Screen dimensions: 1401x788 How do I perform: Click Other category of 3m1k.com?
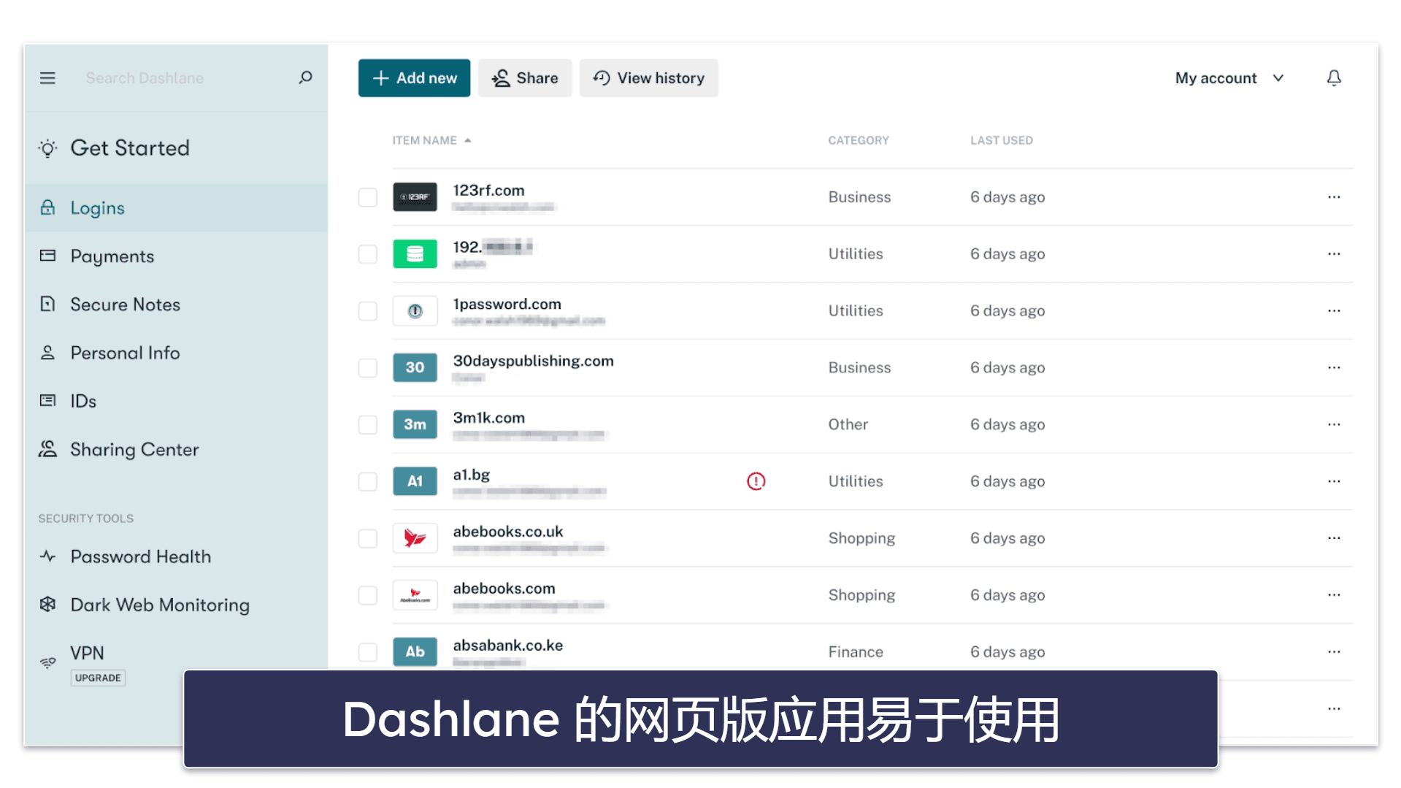click(848, 424)
